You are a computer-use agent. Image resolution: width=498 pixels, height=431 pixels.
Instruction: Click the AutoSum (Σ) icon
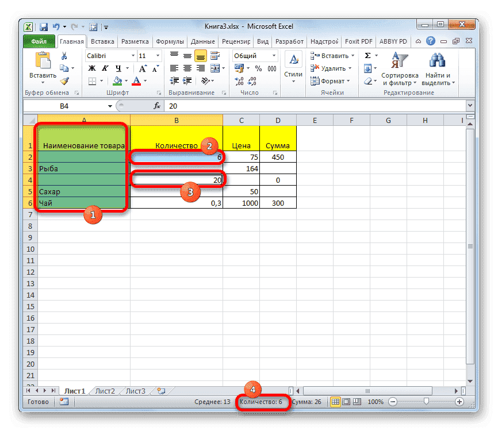pyautogui.click(x=366, y=55)
